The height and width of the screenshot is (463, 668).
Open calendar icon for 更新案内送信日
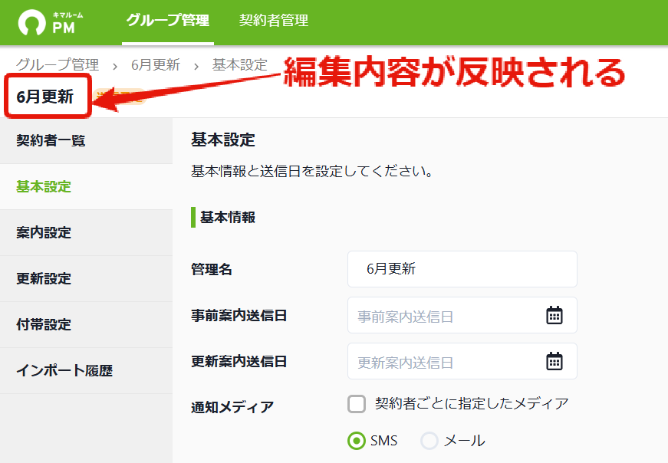tap(554, 361)
